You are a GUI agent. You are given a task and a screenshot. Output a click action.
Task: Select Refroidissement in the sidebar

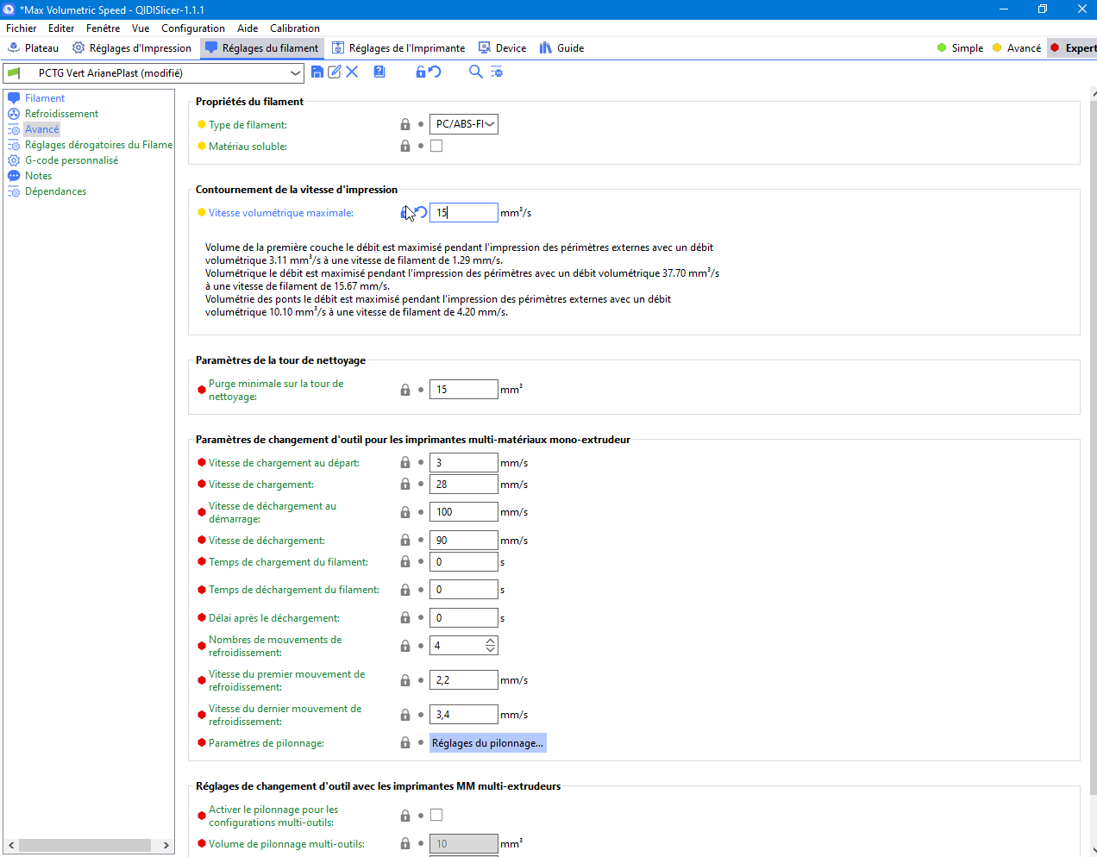(x=61, y=114)
